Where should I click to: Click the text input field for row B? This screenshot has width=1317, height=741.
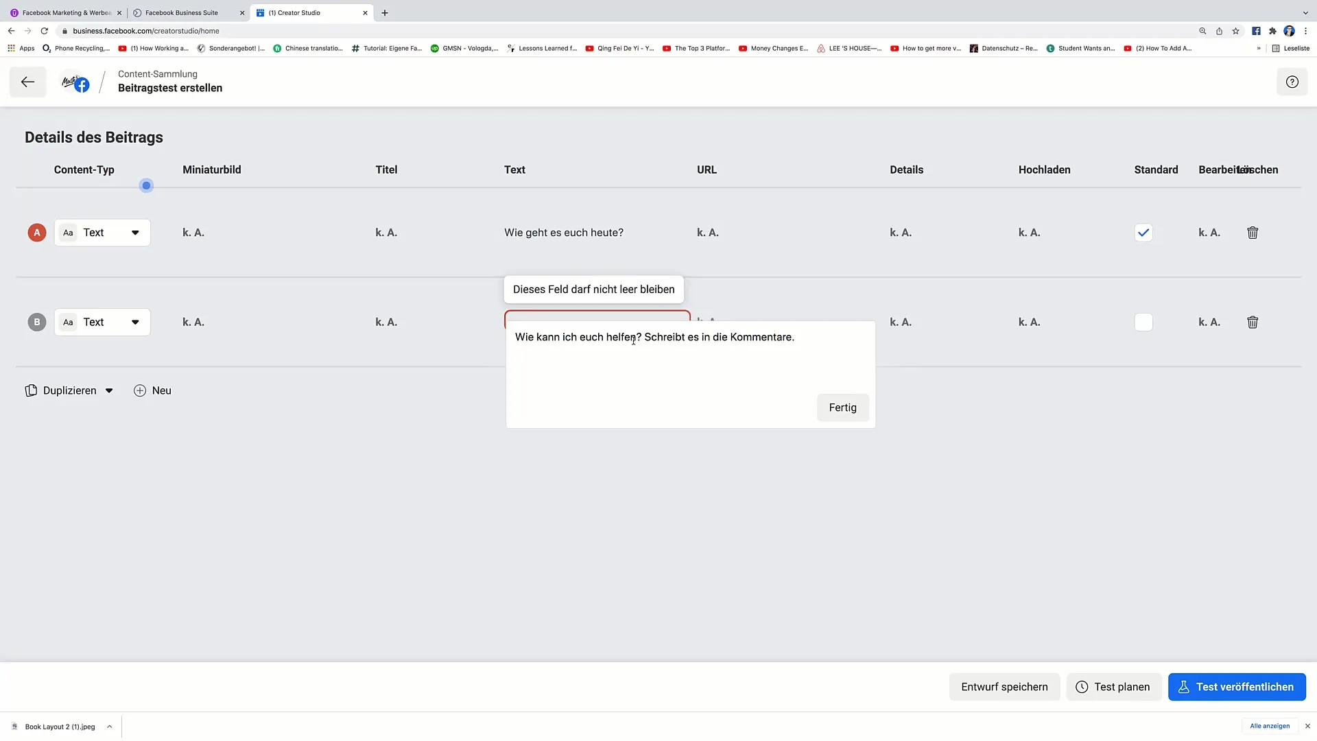click(597, 321)
